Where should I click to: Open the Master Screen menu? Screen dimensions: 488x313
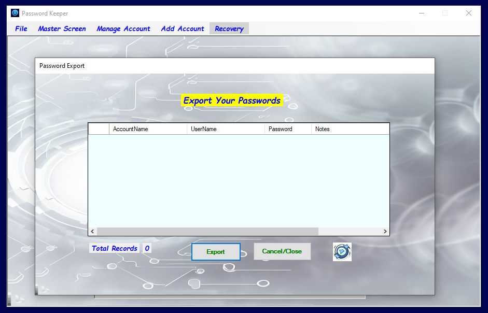(62, 29)
